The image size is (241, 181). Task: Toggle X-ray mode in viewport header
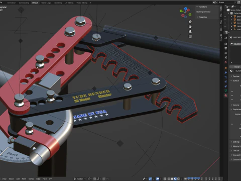pos(165,179)
